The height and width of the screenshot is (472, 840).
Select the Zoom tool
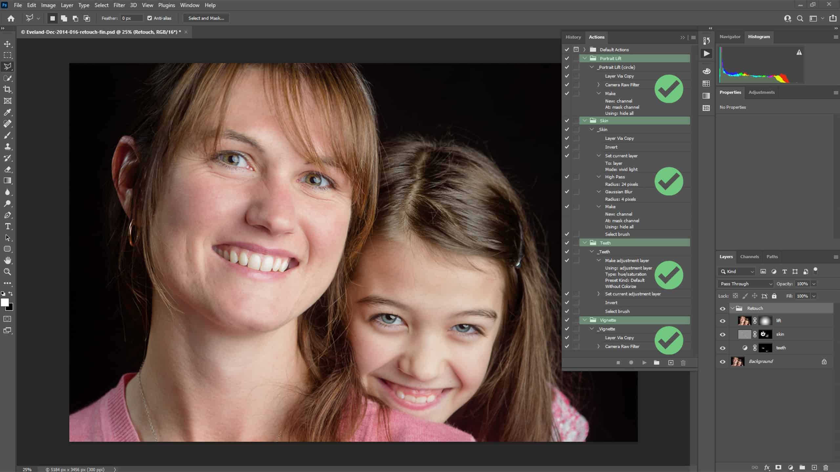point(7,272)
